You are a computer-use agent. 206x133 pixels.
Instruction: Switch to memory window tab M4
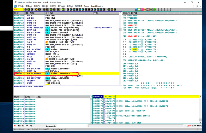tap(27, 126)
